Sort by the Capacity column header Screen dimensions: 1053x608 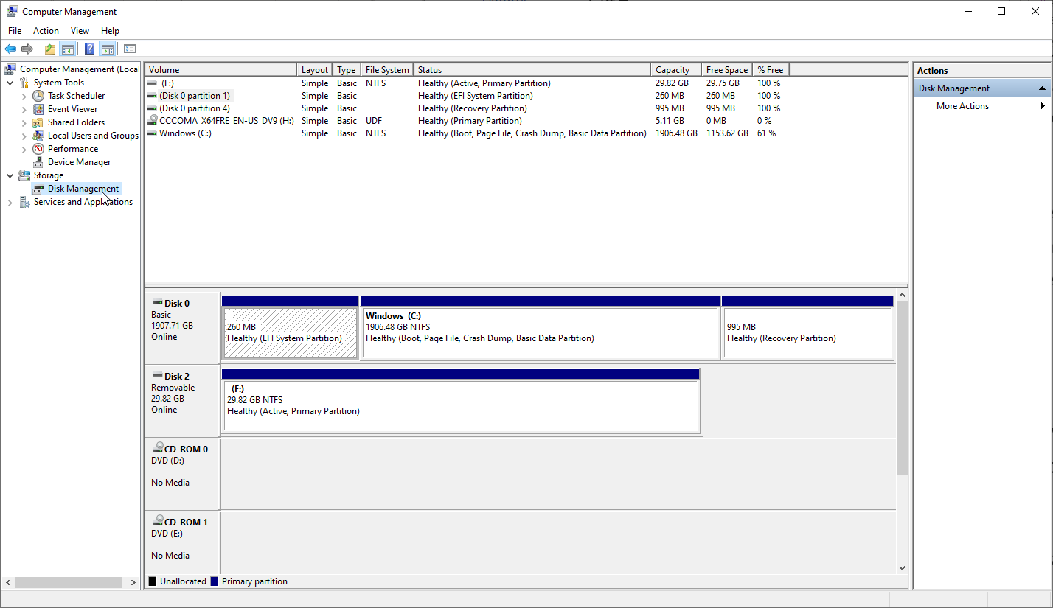(x=676, y=70)
